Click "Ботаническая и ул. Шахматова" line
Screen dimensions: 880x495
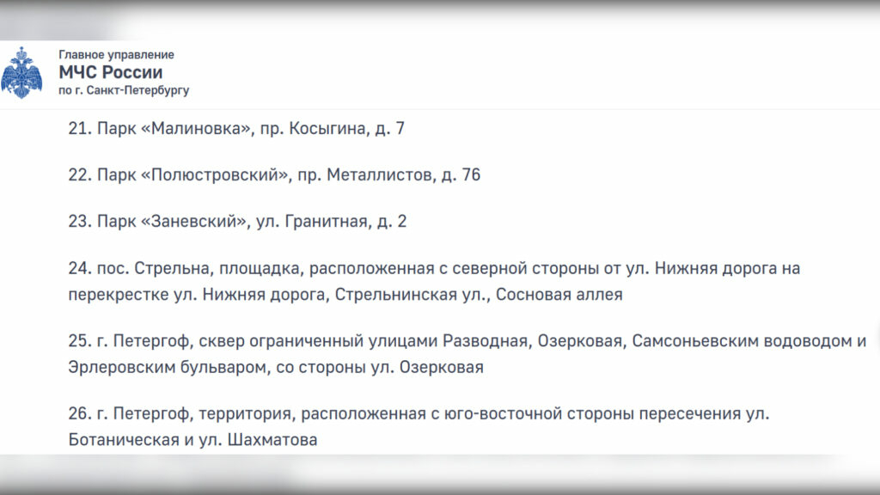coord(192,441)
